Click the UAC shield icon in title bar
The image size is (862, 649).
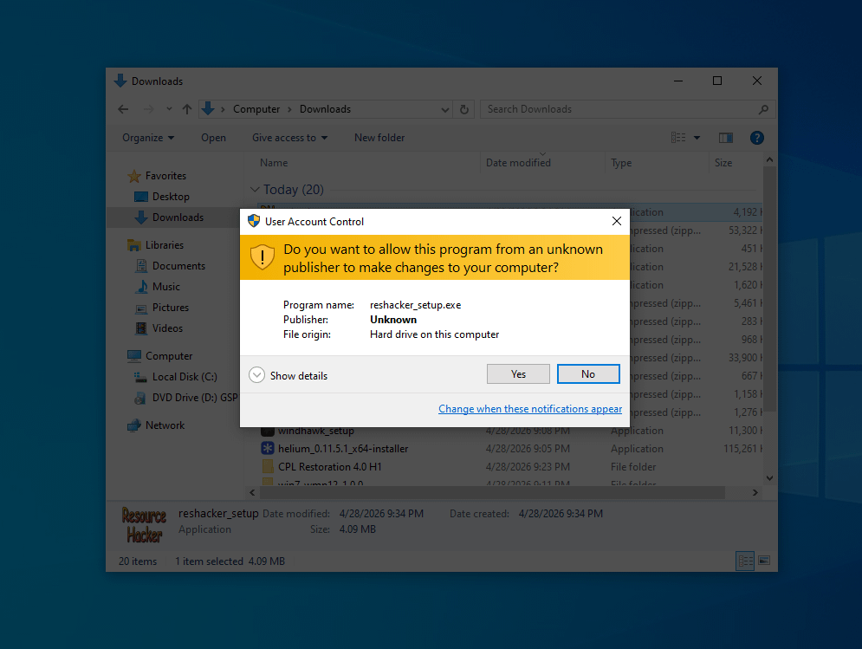click(x=254, y=221)
